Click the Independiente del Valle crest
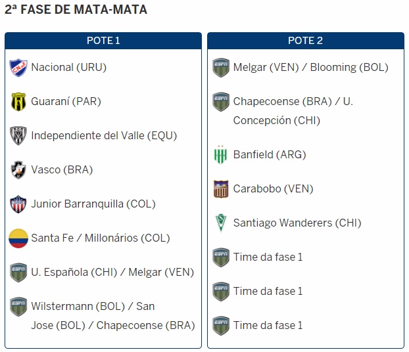Image resolution: width=409 pixels, height=352 pixels. 18,136
